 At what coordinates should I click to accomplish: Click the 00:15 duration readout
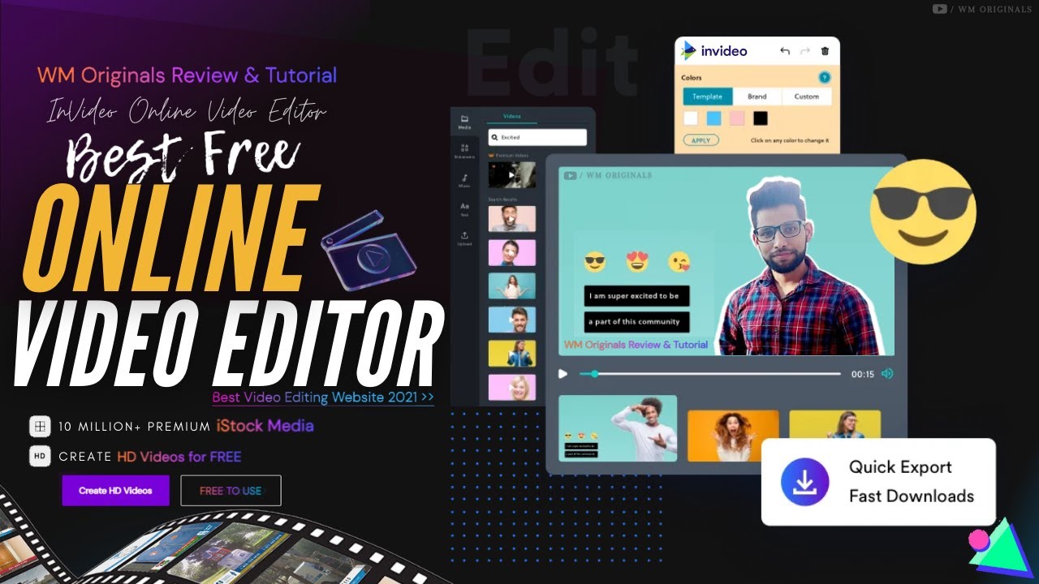click(x=862, y=375)
